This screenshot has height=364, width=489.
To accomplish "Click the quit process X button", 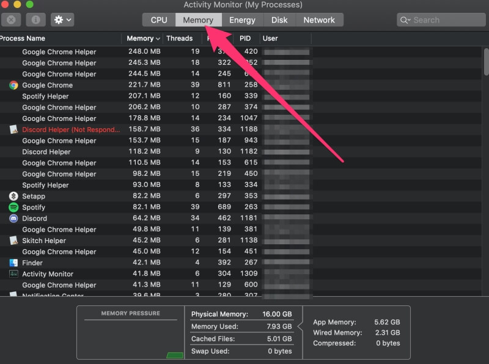I will click(x=11, y=20).
